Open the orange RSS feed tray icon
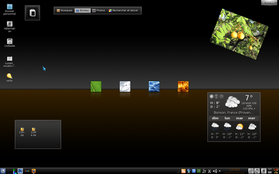Image resolution: width=279 pixels, height=174 pixels. point(184,171)
